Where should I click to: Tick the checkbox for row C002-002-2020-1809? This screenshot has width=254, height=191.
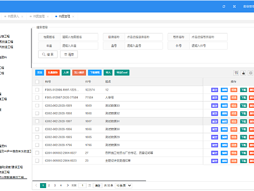pyautogui.click(x=37, y=106)
